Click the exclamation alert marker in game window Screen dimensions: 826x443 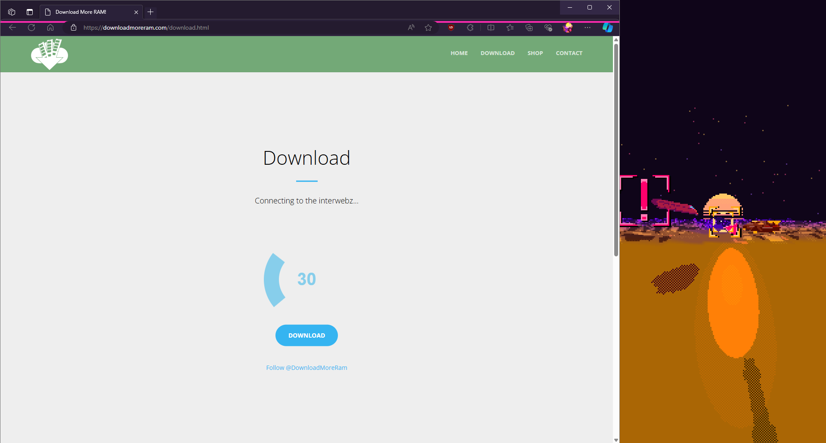click(x=644, y=200)
